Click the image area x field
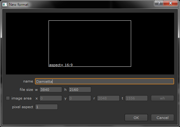Viewport: 180px width, 127px height. (x=51, y=98)
